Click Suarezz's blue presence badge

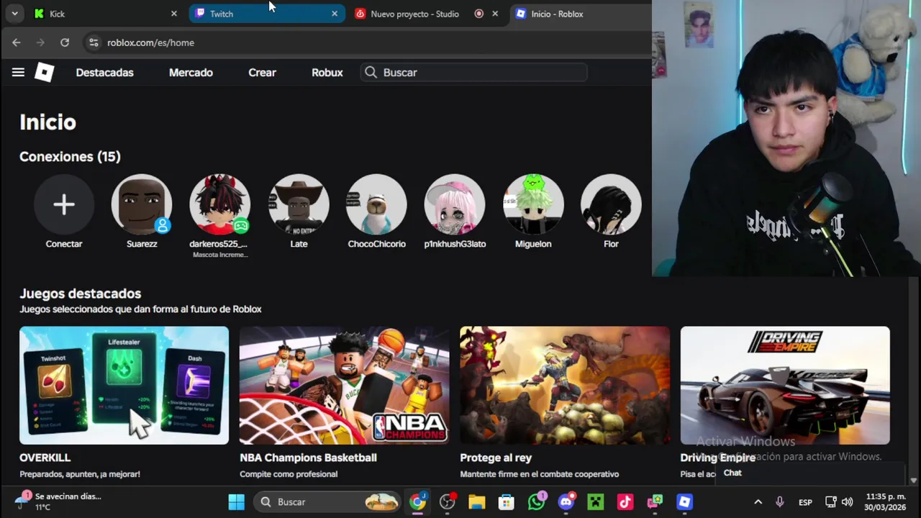coord(163,226)
